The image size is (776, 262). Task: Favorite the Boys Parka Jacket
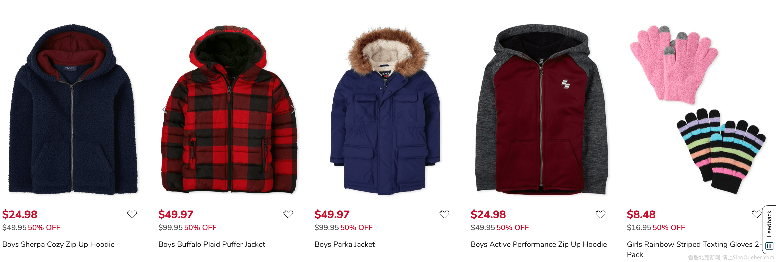pos(444,214)
